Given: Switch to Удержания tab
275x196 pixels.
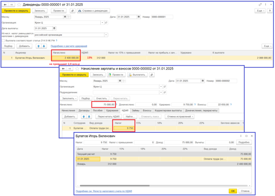Looking at the screenshot, I should tap(112, 111).
